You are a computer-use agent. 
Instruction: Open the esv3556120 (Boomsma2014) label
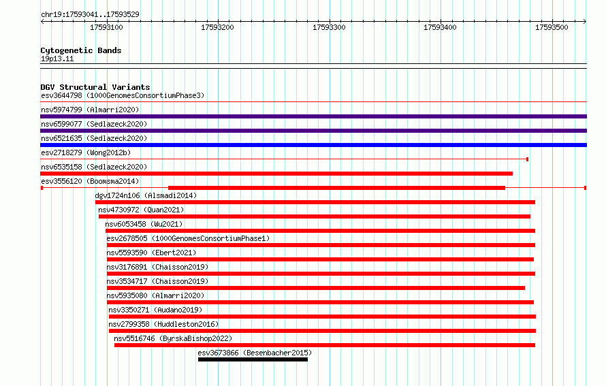(90, 181)
